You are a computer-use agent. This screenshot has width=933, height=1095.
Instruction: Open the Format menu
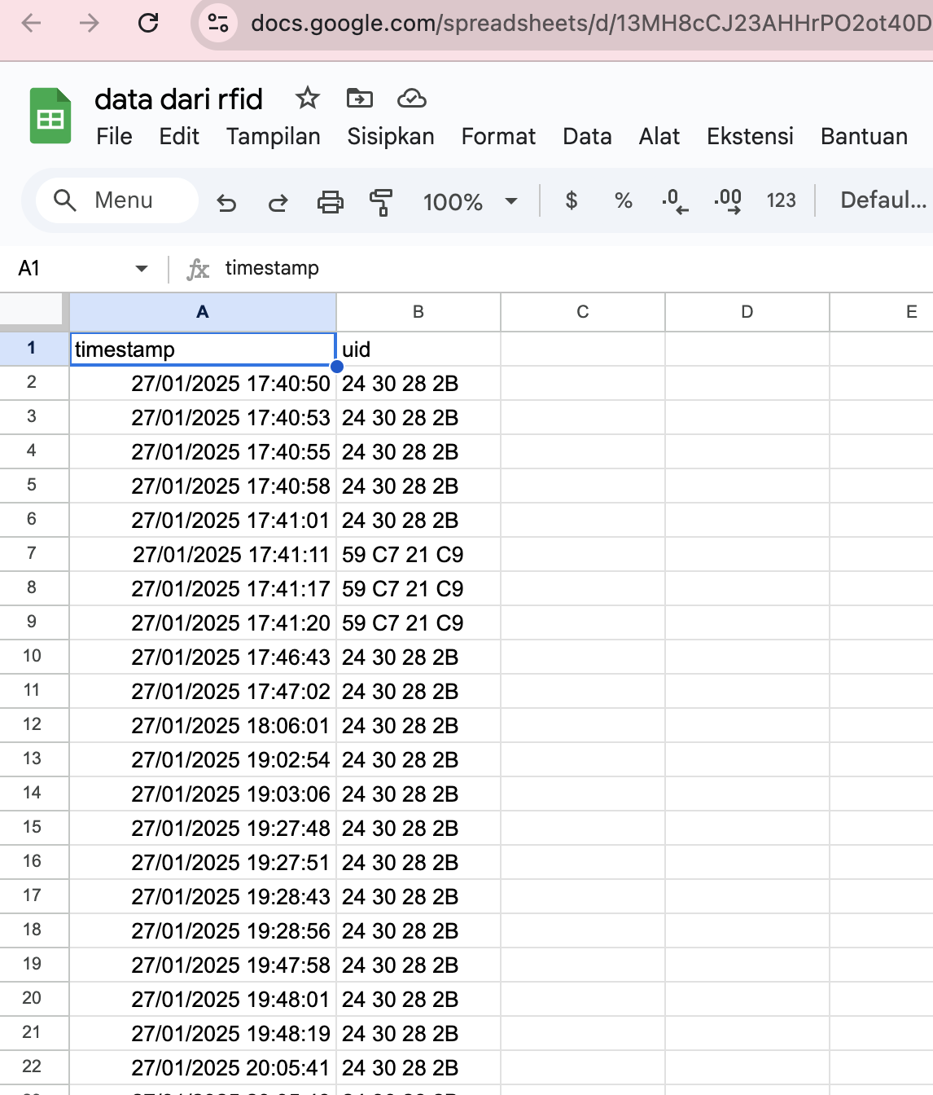click(497, 137)
